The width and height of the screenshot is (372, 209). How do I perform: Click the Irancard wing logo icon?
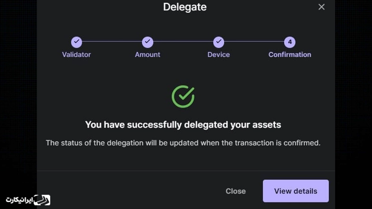coord(42,200)
